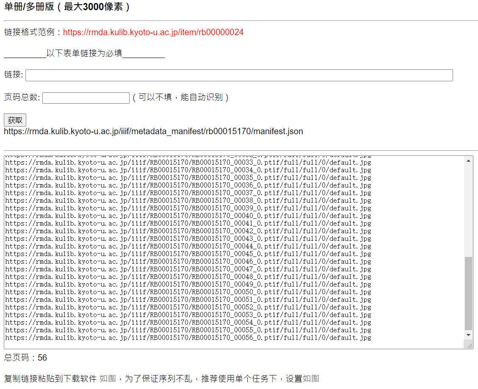Screen dimensions: 478x389
Task: Focus the 链接 input field
Action: coord(239,75)
